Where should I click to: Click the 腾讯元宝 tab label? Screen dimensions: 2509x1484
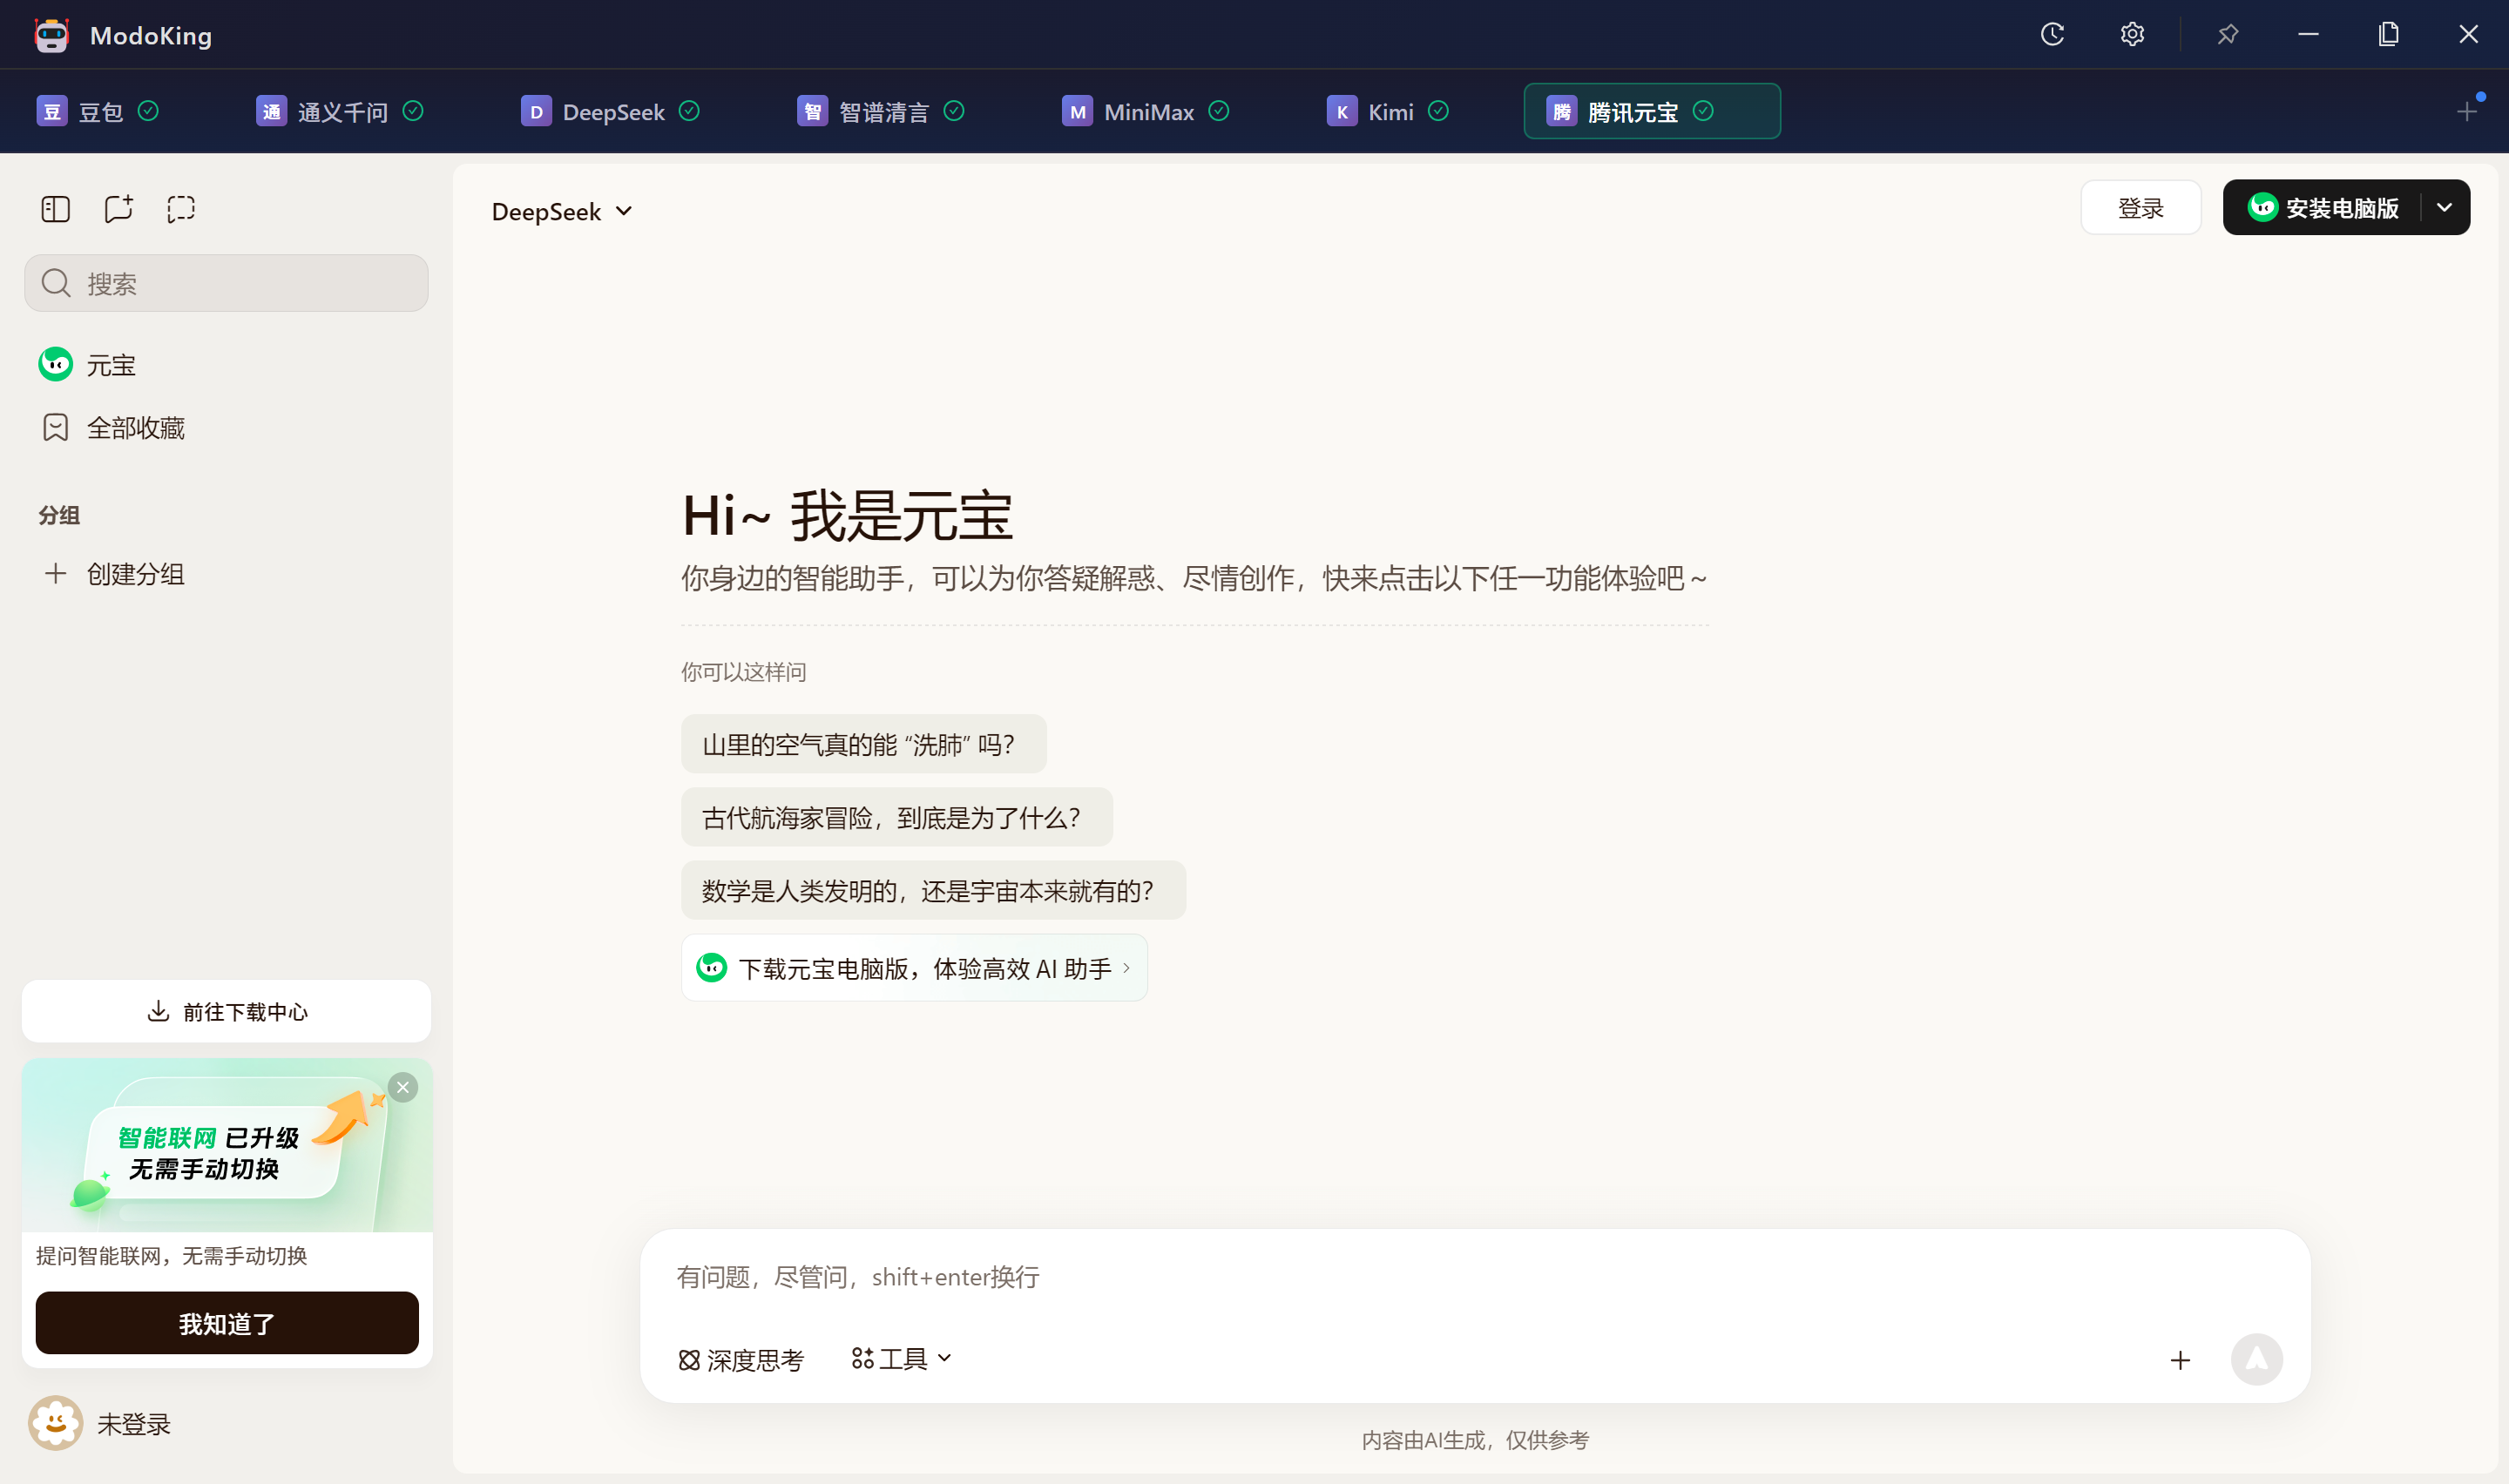[1633, 112]
